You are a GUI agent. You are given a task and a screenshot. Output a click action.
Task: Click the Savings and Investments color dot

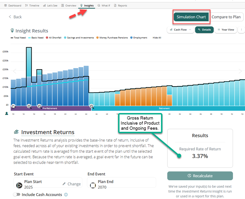coord(65,38)
